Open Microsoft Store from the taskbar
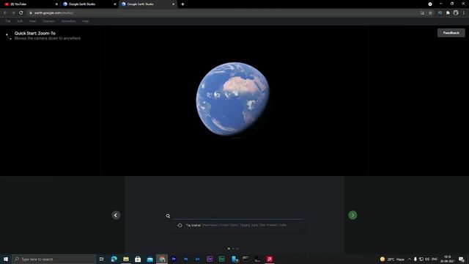 pos(138,259)
